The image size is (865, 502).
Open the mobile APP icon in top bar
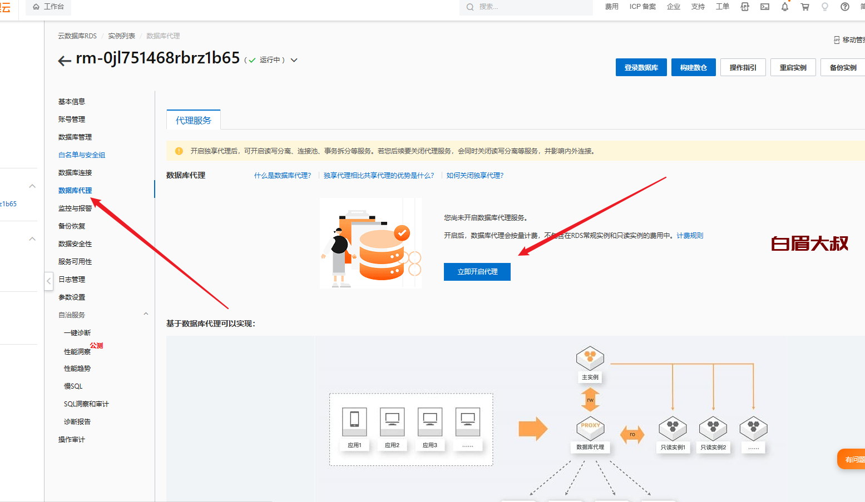click(x=745, y=7)
